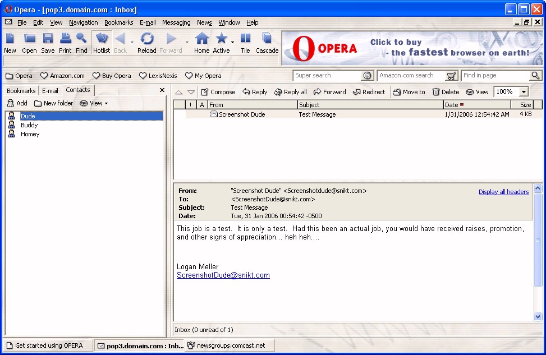Viewport: 546px width, 355px height.
Task: Click the ScreenshotDude@snikt.com email link
Action: [223, 275]
